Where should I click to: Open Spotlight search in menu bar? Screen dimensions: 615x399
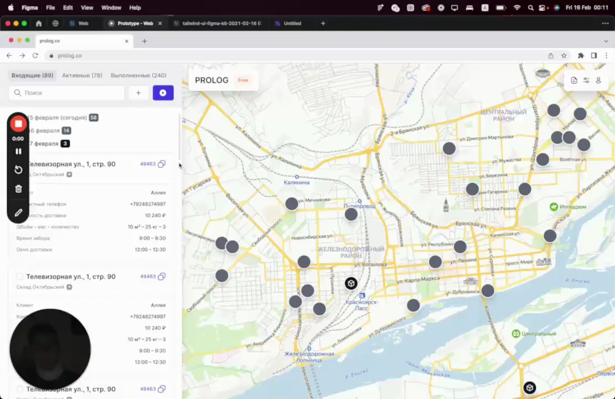[530, 7]
